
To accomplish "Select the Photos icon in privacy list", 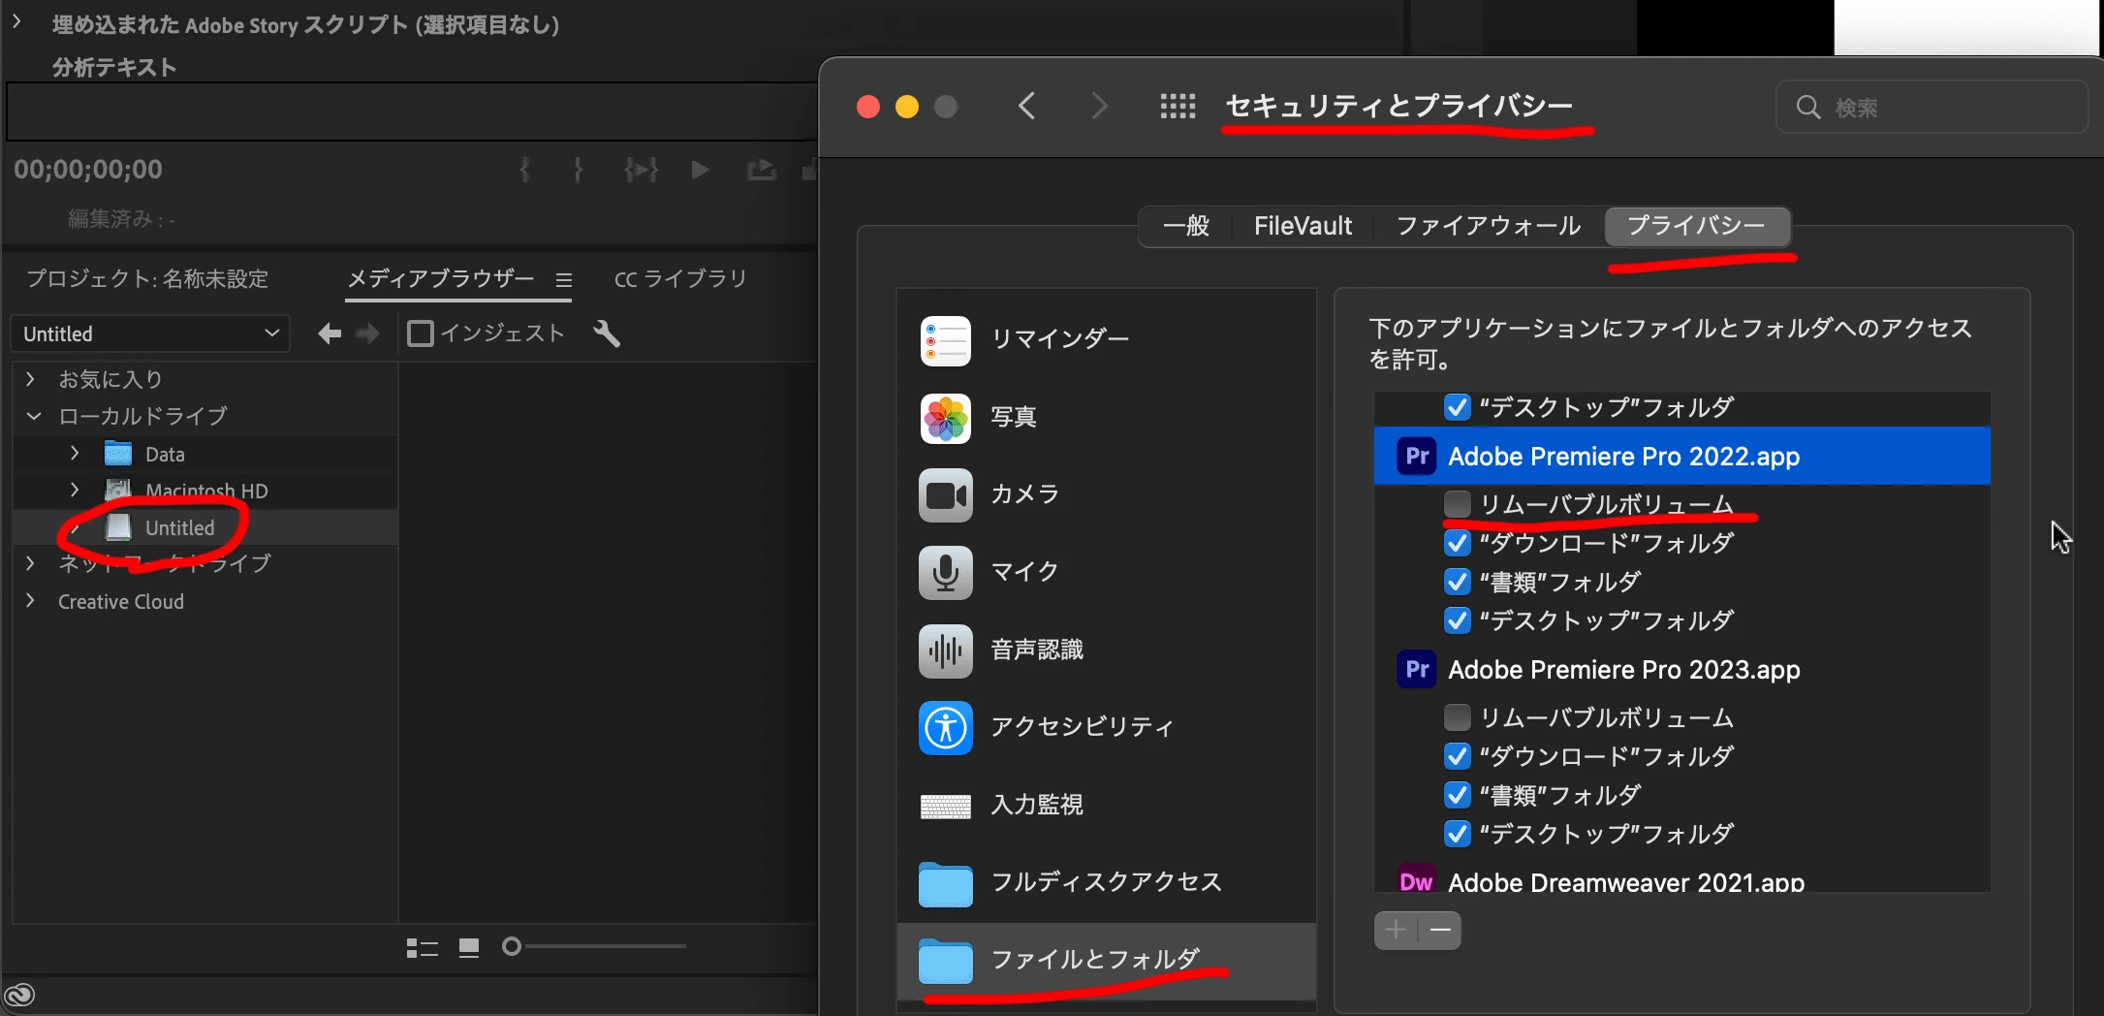I will tap(945, 418).
